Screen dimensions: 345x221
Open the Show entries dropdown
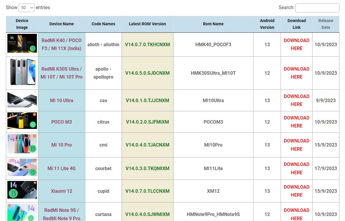pyautogui.click(x=27, y=8)
